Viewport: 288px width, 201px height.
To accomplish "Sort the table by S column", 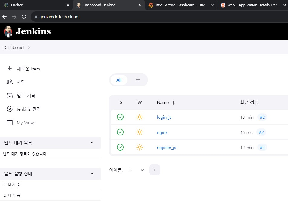I will [121, 102].
